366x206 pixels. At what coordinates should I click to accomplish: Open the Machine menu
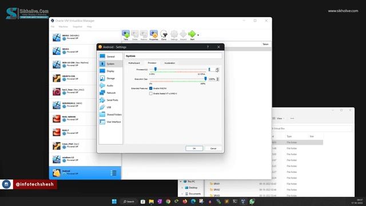click(x=63, y=27)
